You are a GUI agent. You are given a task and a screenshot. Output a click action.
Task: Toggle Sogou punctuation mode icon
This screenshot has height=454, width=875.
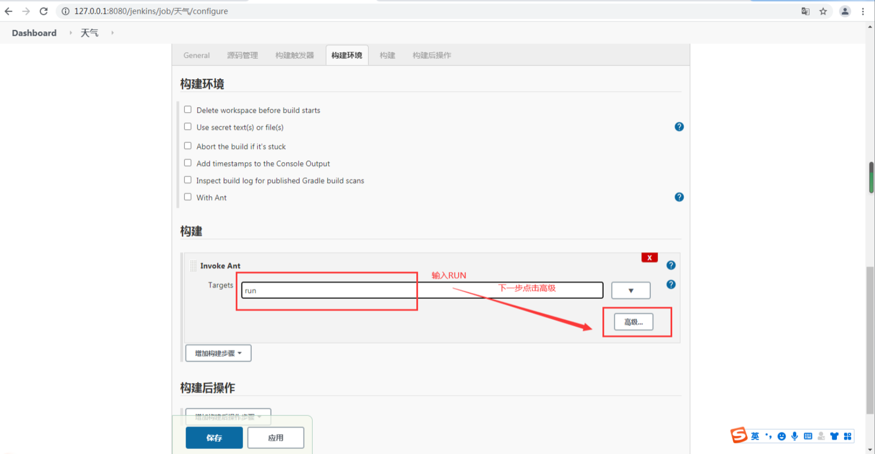768,436
